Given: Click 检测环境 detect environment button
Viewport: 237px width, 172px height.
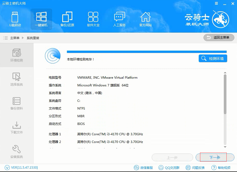Looking at the screenshot, I should click(x=213, y=58).
